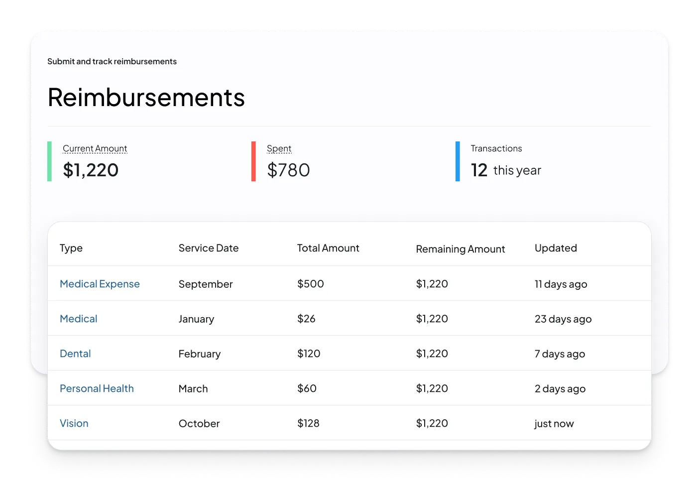Sort by the Service Date column
699x491 pixels.
[x=209, y=247]
